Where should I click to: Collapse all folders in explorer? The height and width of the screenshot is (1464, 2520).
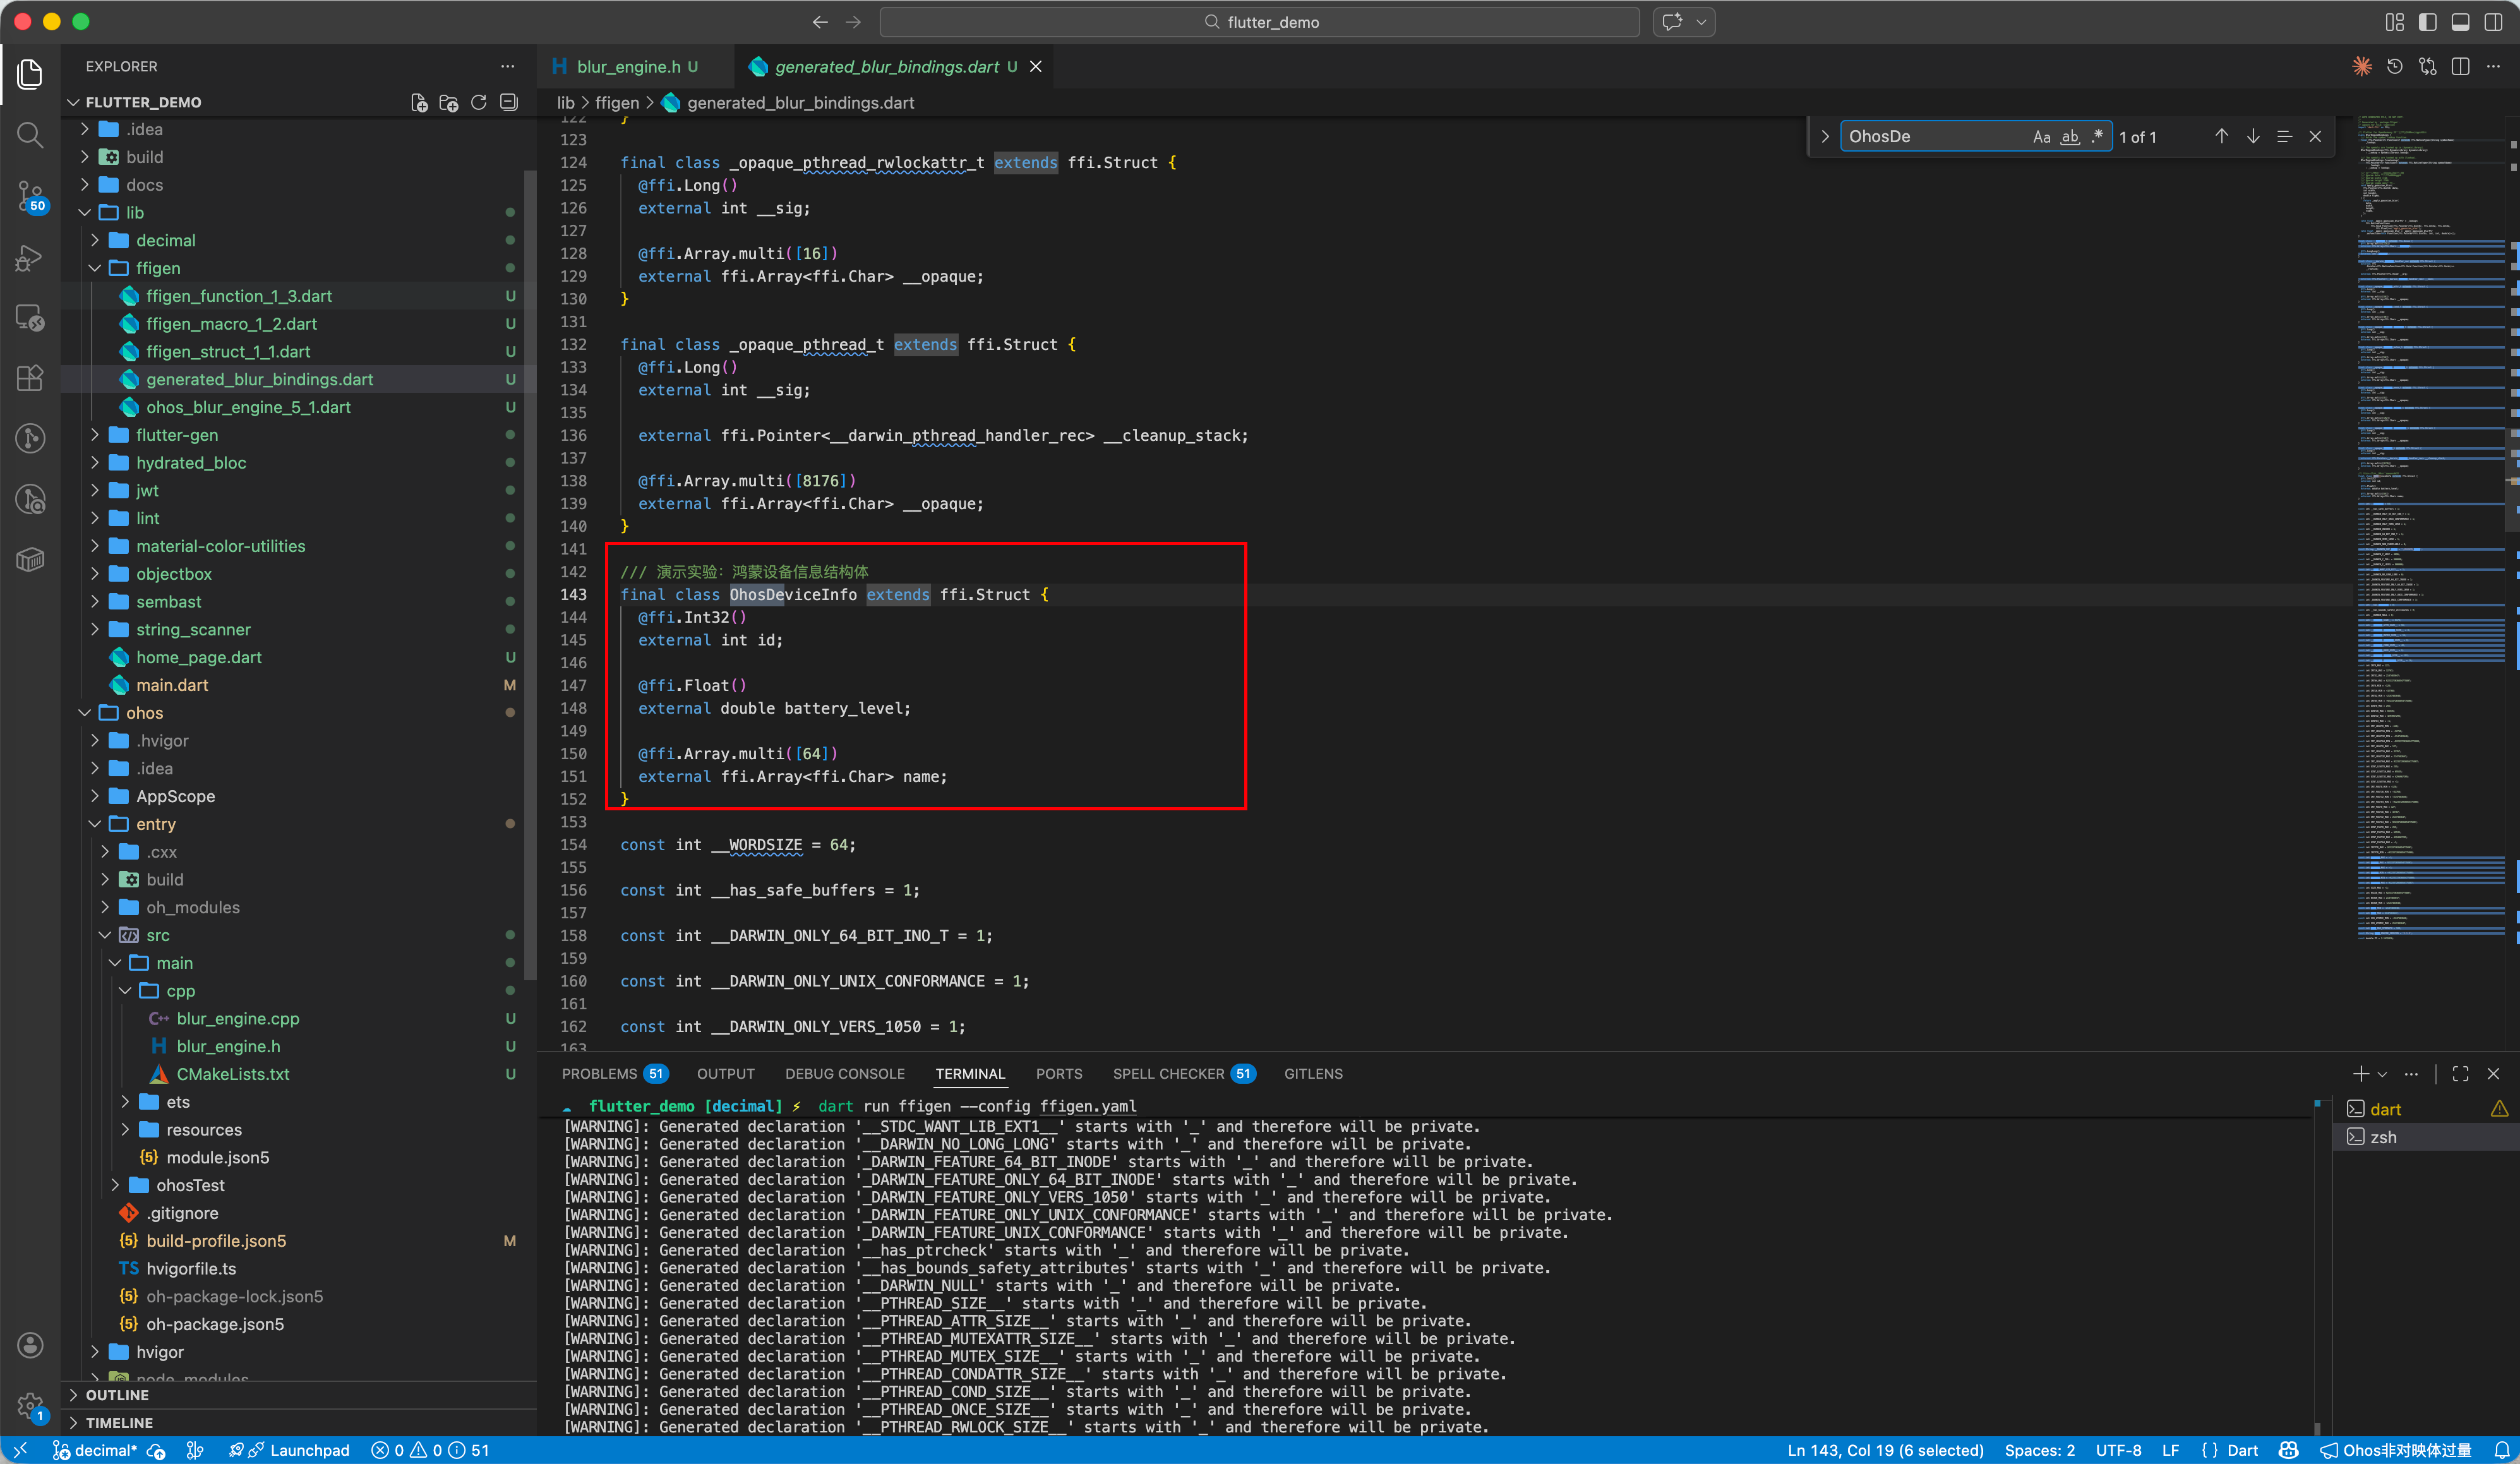click(x=509, y=102)
